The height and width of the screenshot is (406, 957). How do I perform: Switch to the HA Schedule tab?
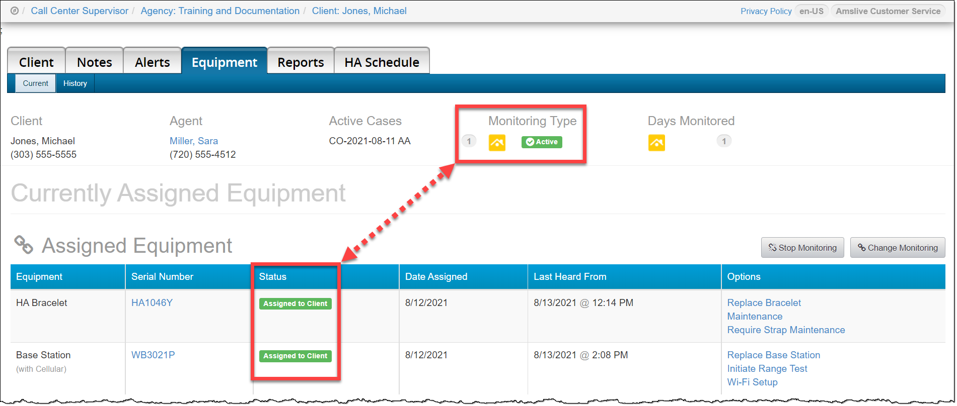pos(382,62)
